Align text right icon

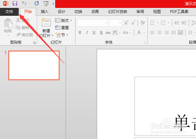pyautogui.click(x=167, y=33)
